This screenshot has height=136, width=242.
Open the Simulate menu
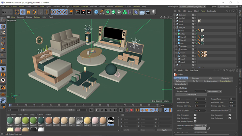point(93,7)
